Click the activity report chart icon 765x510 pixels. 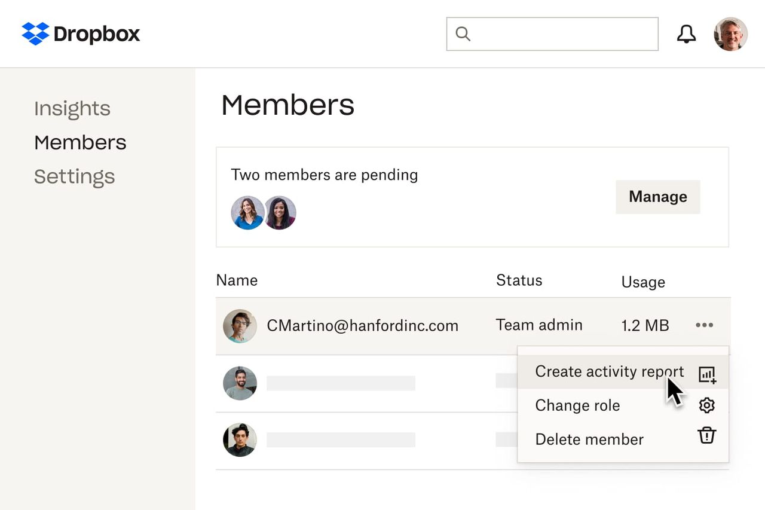pos(706,373)
